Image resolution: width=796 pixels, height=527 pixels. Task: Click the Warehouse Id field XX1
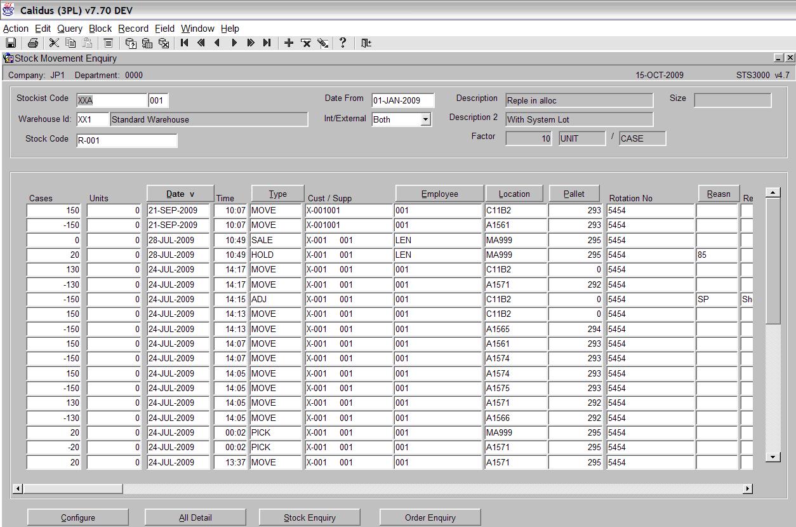click(x=93, y=119)
